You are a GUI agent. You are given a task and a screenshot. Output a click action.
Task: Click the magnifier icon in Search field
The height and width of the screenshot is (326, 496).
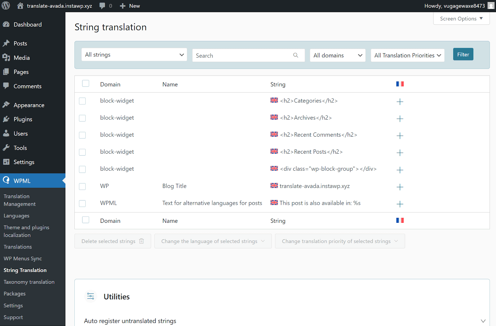296,55
